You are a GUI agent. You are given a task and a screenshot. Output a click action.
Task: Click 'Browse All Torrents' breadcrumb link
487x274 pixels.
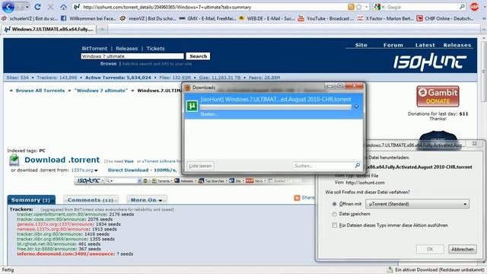40,91
